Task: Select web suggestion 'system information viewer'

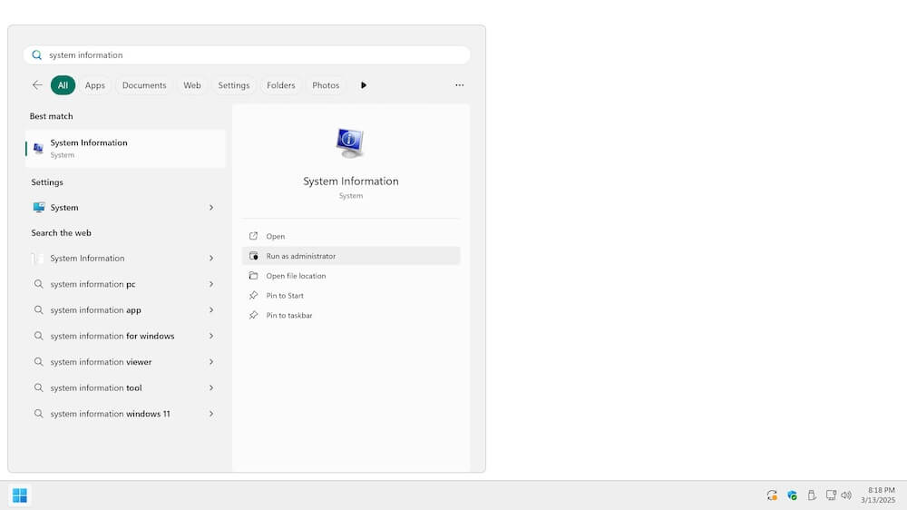Action: [125, 362]
